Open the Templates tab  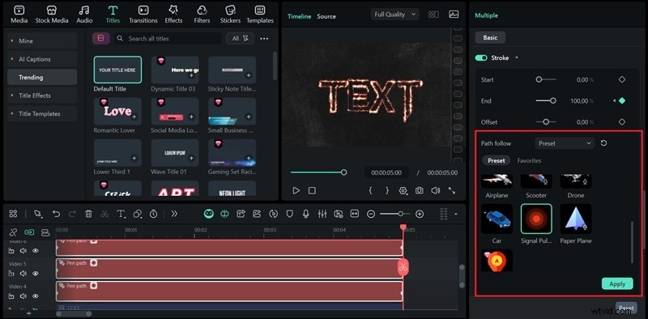[x=260, y=15]
